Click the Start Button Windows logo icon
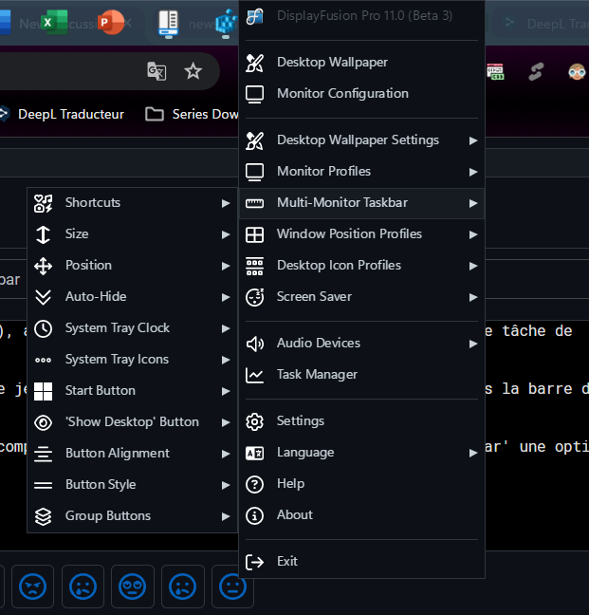 click(43, 391)
